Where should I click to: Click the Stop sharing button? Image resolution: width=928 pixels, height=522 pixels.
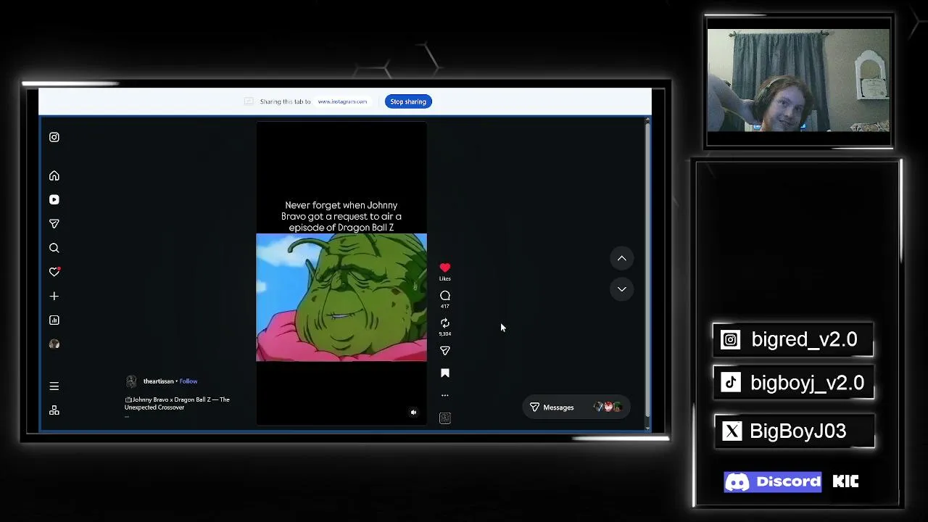pos(408,101)
